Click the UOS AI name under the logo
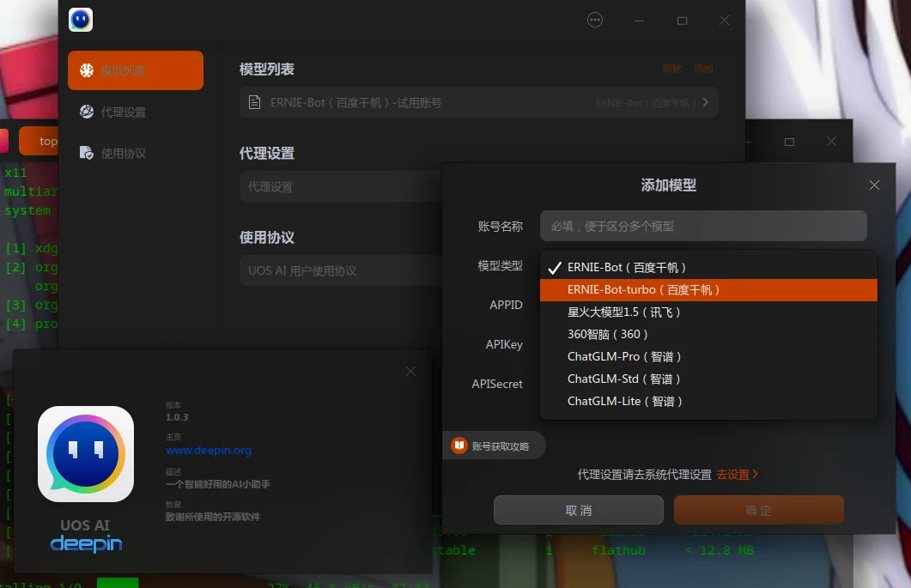 85,525
